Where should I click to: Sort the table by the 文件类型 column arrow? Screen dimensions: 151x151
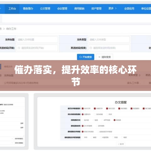(140, 75)
